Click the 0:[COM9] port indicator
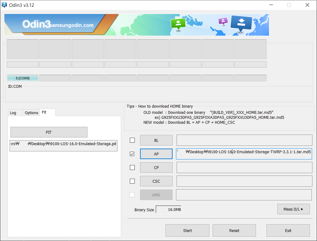This screenshot has width=317, height=241. tap(23, 78)
